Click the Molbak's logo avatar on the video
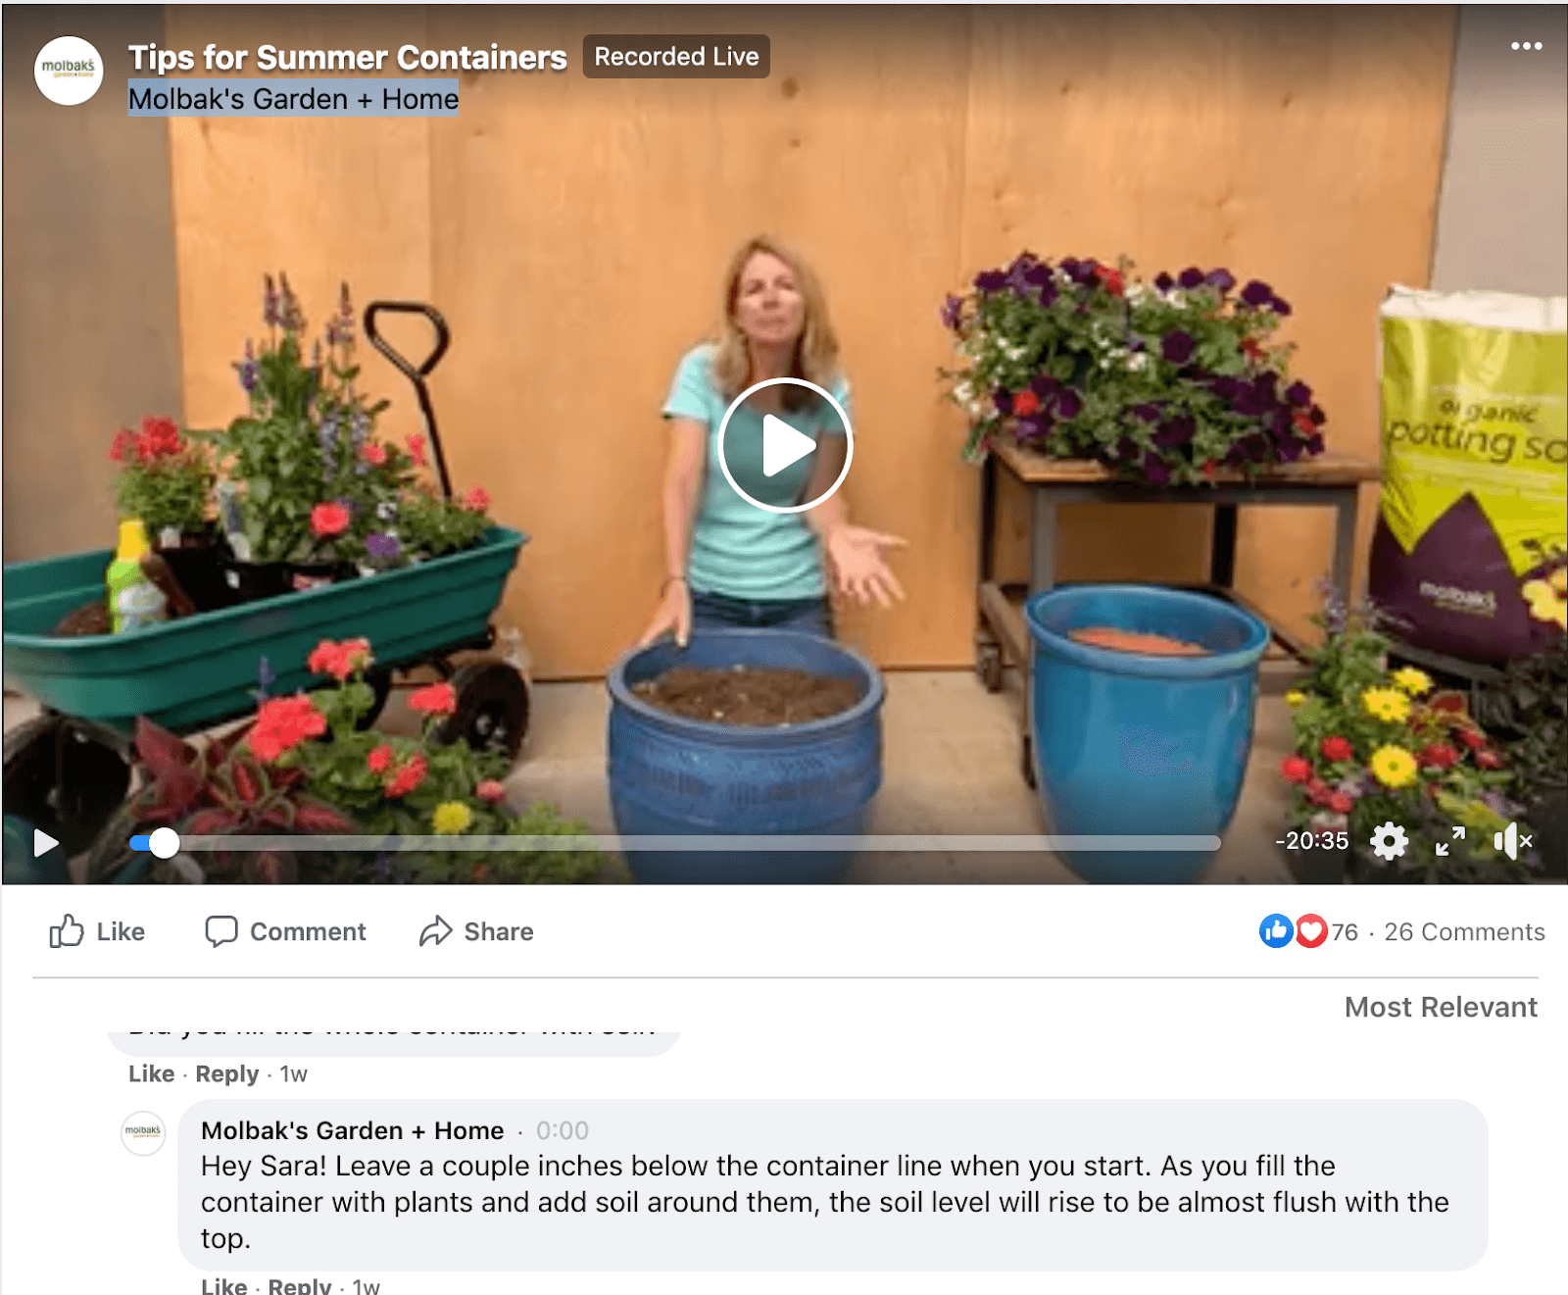 (x=69, y=71)
